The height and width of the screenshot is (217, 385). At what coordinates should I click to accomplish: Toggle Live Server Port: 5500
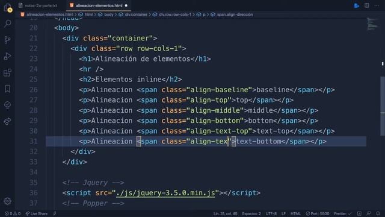pyautogui.click(x=317, y=213)
